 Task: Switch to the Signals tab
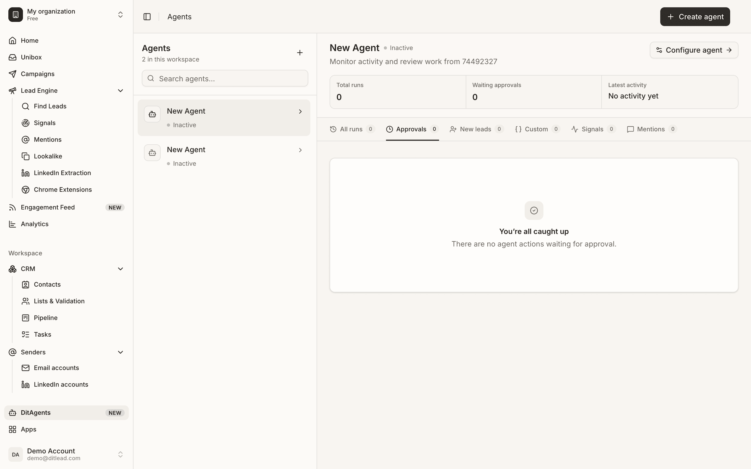594,129
